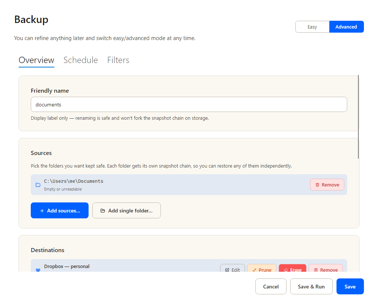Click the folder icon beside C:\Users\me\Documents
Screen dimensions: 378x304
(x=38, y=185)
